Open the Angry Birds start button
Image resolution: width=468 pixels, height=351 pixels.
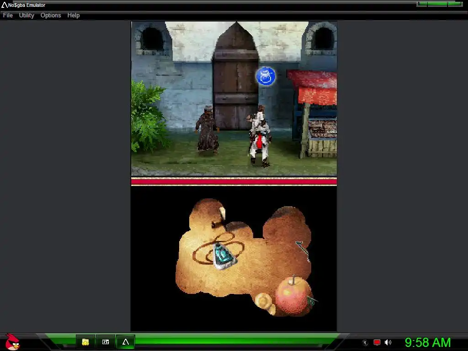click(12, 342)
